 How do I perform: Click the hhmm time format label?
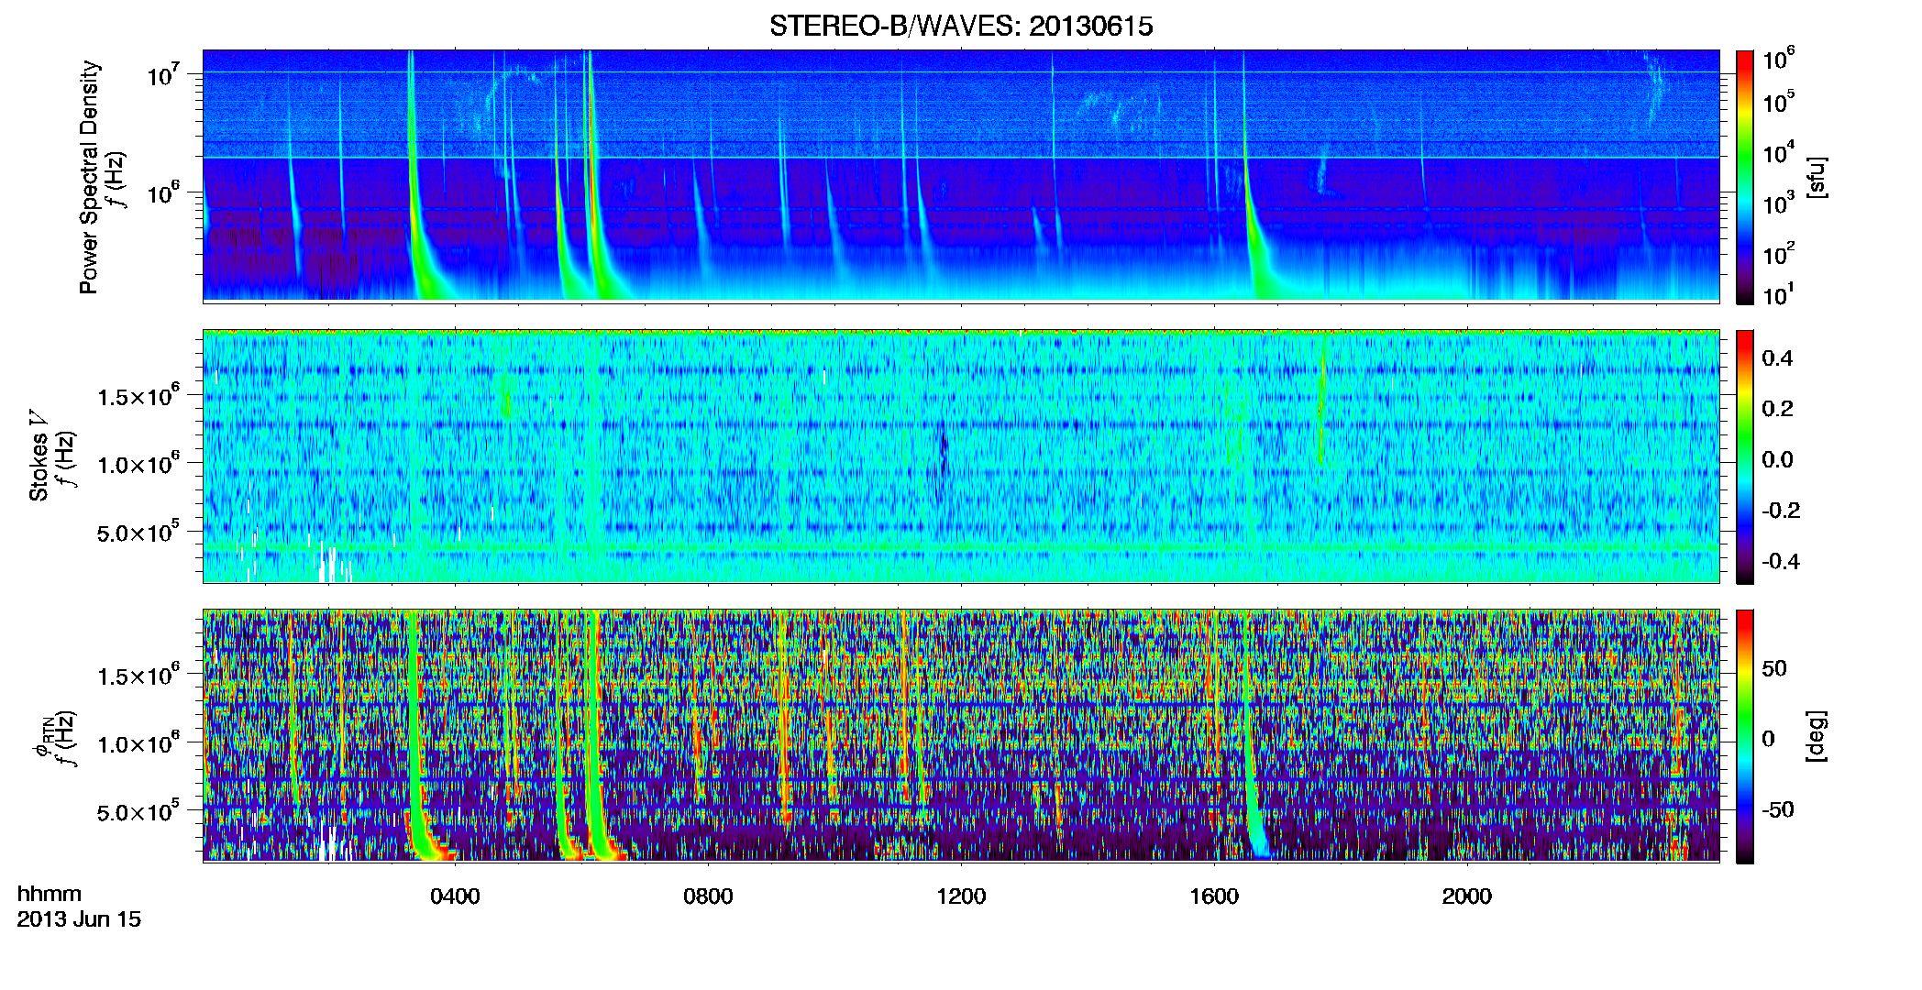tap(50, 895)
